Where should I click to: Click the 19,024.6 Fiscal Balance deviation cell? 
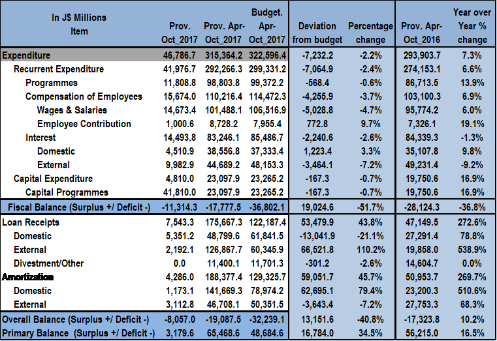317,207
